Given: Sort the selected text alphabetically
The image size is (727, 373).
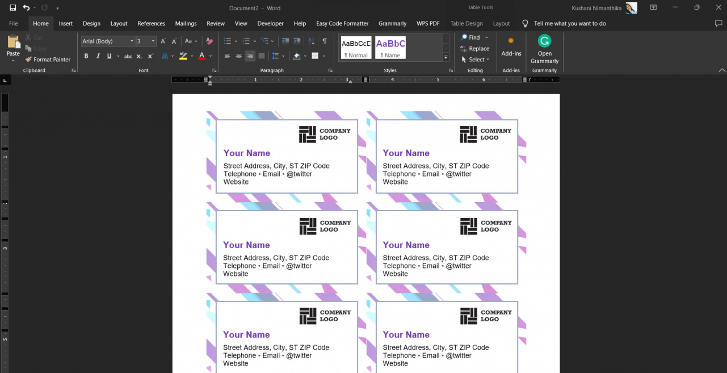Looking at the screenshot, I should pyautogui.click(x=311, y=41).
